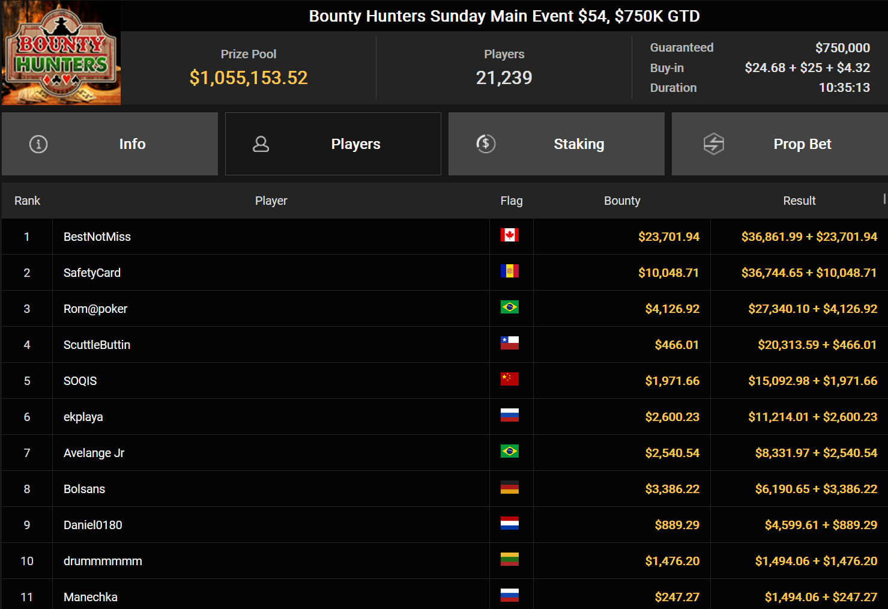The width and height of the screenshot is (888, 609).
Task: Click result $1,494.06 + $1,476.20
Action: click(816, 561)
